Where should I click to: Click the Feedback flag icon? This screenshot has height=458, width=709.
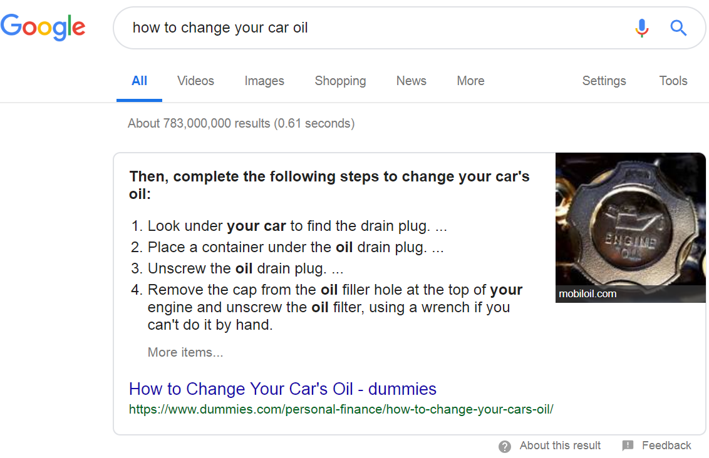[628, 446]
